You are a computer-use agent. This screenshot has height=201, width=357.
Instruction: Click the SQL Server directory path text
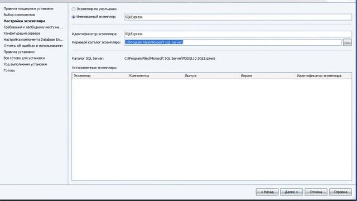tap(170, 58)
